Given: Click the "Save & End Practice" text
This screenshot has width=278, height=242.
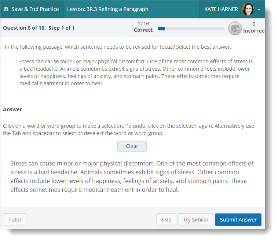Looking at the screenshot, I should tap(35, 9).
